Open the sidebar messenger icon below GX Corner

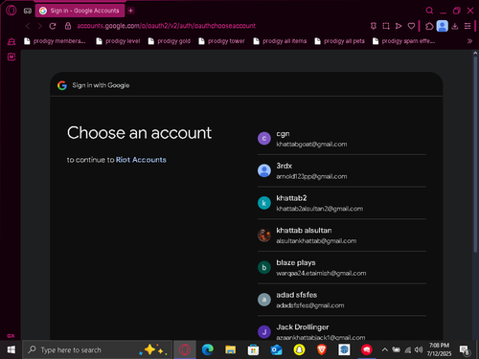11,56
